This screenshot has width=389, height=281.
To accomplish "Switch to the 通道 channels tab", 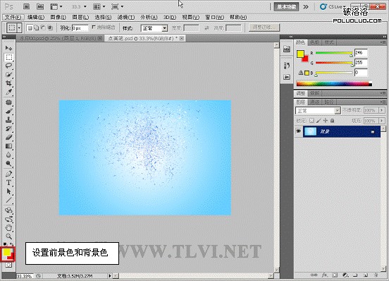I will pos(315,102).
